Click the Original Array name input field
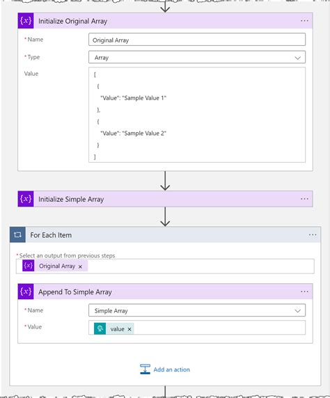This screenshot has width=330, height=398. [x=197, y=40]
